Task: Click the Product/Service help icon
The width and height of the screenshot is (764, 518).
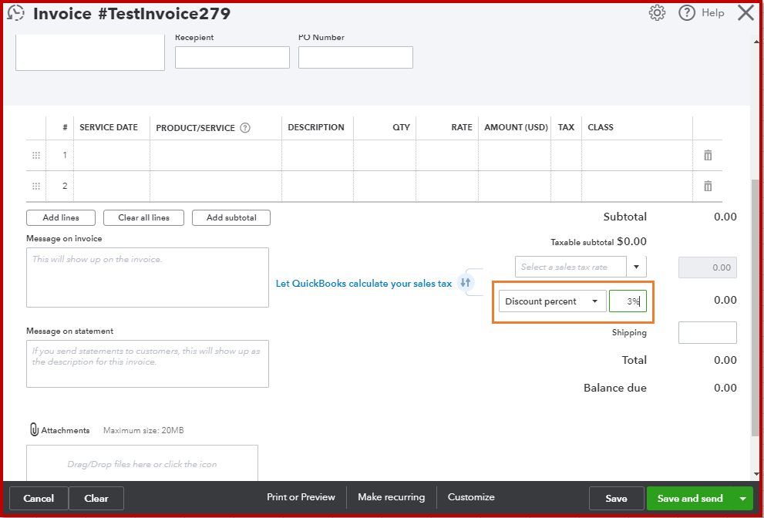Action: pos(246,128)
